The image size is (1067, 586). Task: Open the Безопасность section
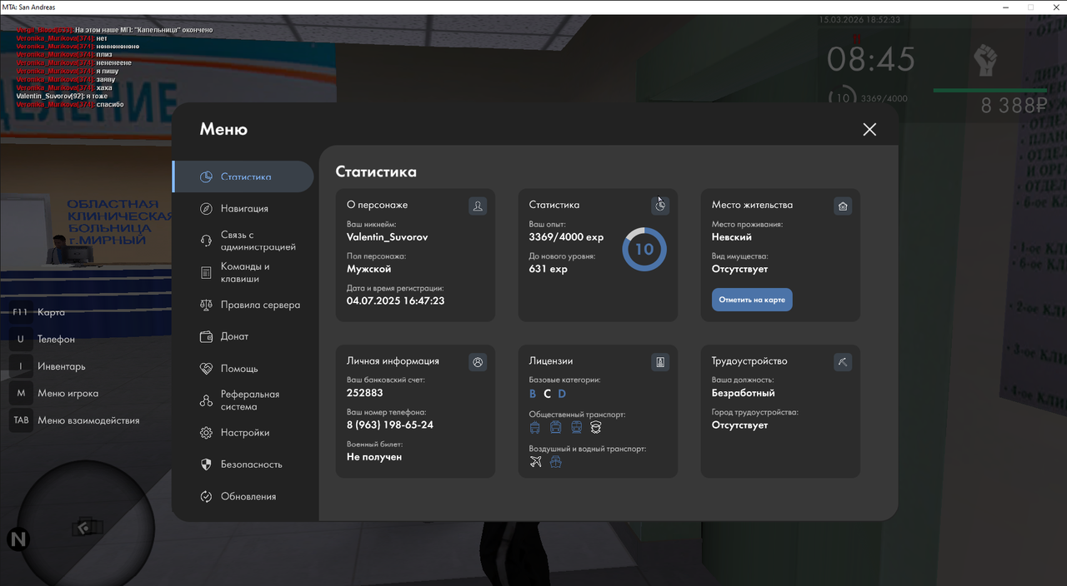point(243,464)
